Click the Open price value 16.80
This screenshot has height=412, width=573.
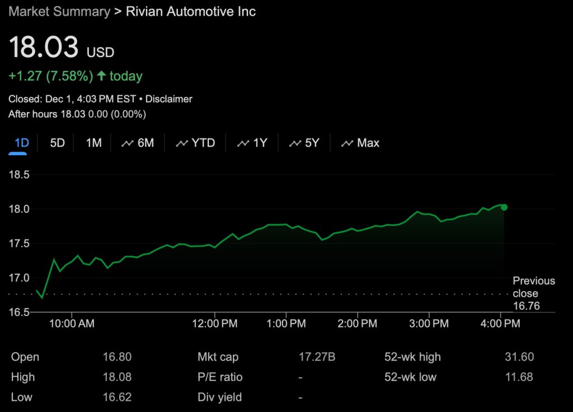(x=117, y=357)
